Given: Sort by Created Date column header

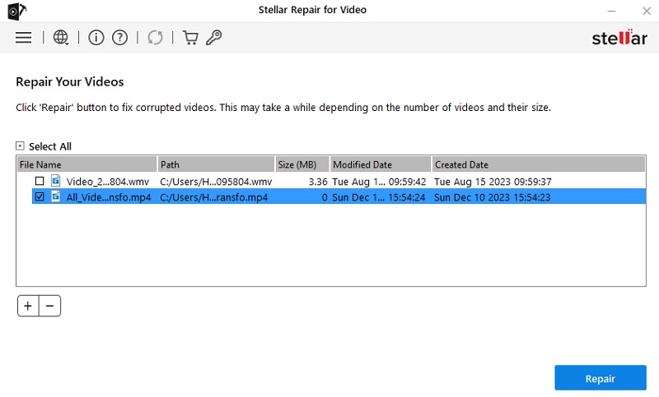Looking at the screenshot, I should pos(539,164).
